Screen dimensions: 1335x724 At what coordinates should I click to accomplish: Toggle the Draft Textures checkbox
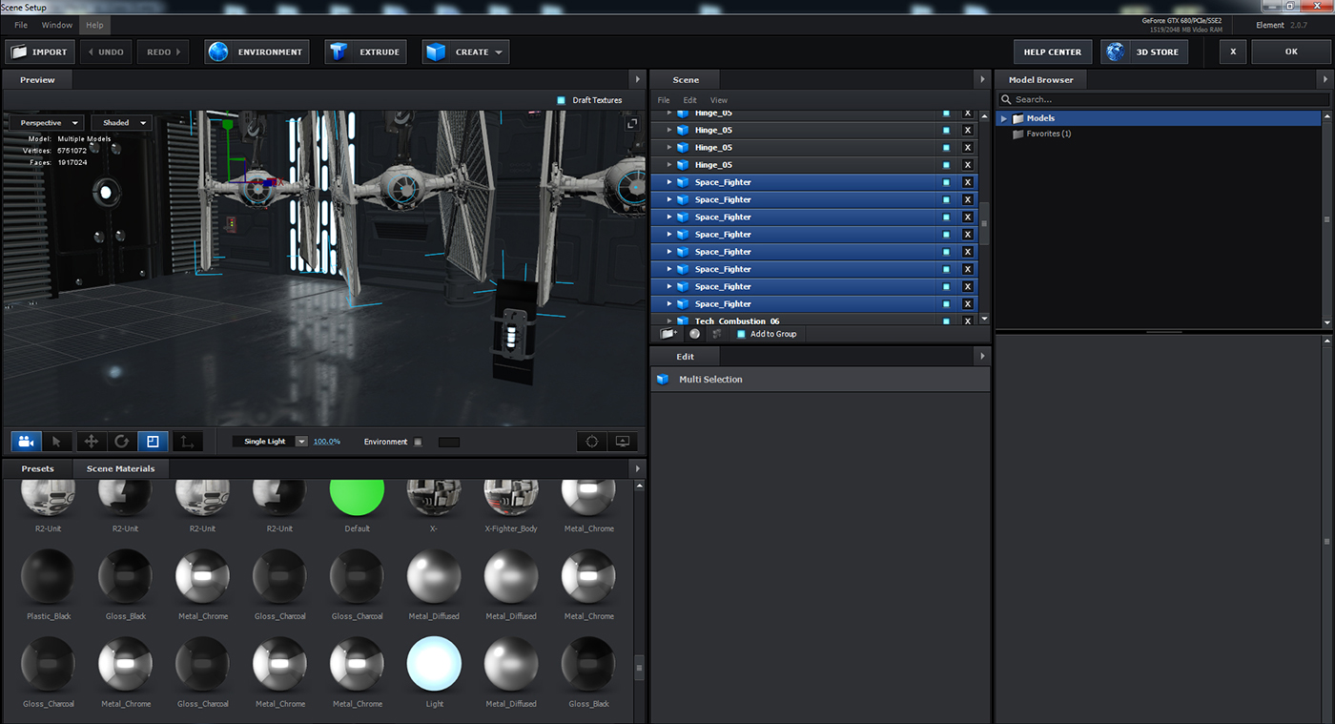pyautogui.click(x=561, y=100)
